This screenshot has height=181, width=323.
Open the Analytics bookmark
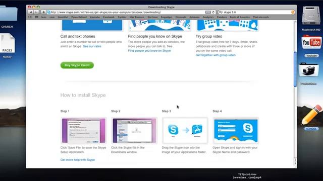point(208,17)
